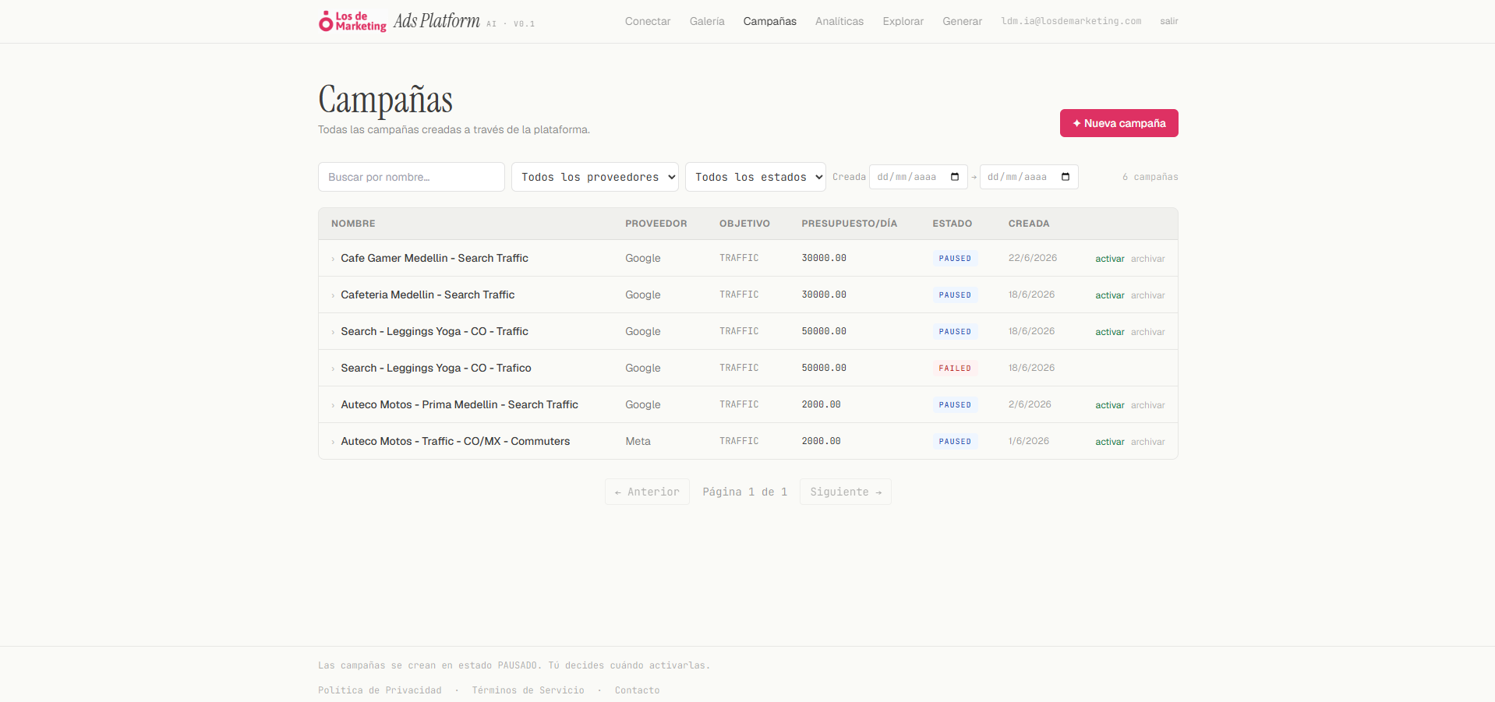Viewport: 1495px width, 702px height.
Task: Open the Todos los estados dropdown
Action: coord(755,177)
